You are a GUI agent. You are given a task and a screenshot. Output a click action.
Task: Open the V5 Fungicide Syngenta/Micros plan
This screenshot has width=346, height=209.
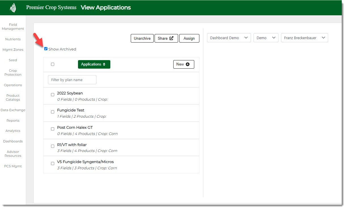(x=85, y=162)
